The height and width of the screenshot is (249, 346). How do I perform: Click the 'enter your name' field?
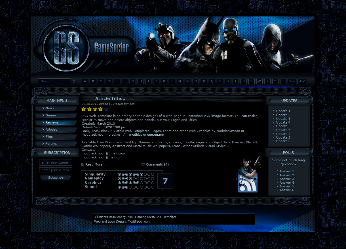[56, 162]
